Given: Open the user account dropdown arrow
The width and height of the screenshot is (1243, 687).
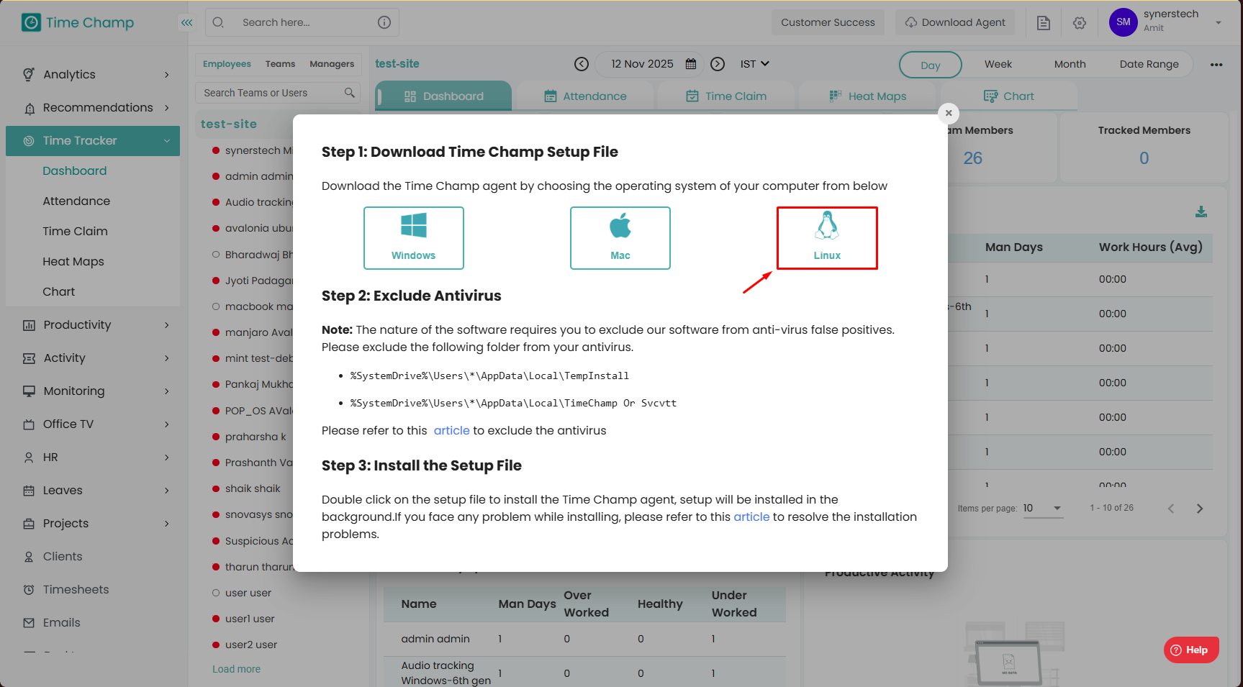Looking at the screenshot, I should pyautogui.click(x=1219, y=23).
